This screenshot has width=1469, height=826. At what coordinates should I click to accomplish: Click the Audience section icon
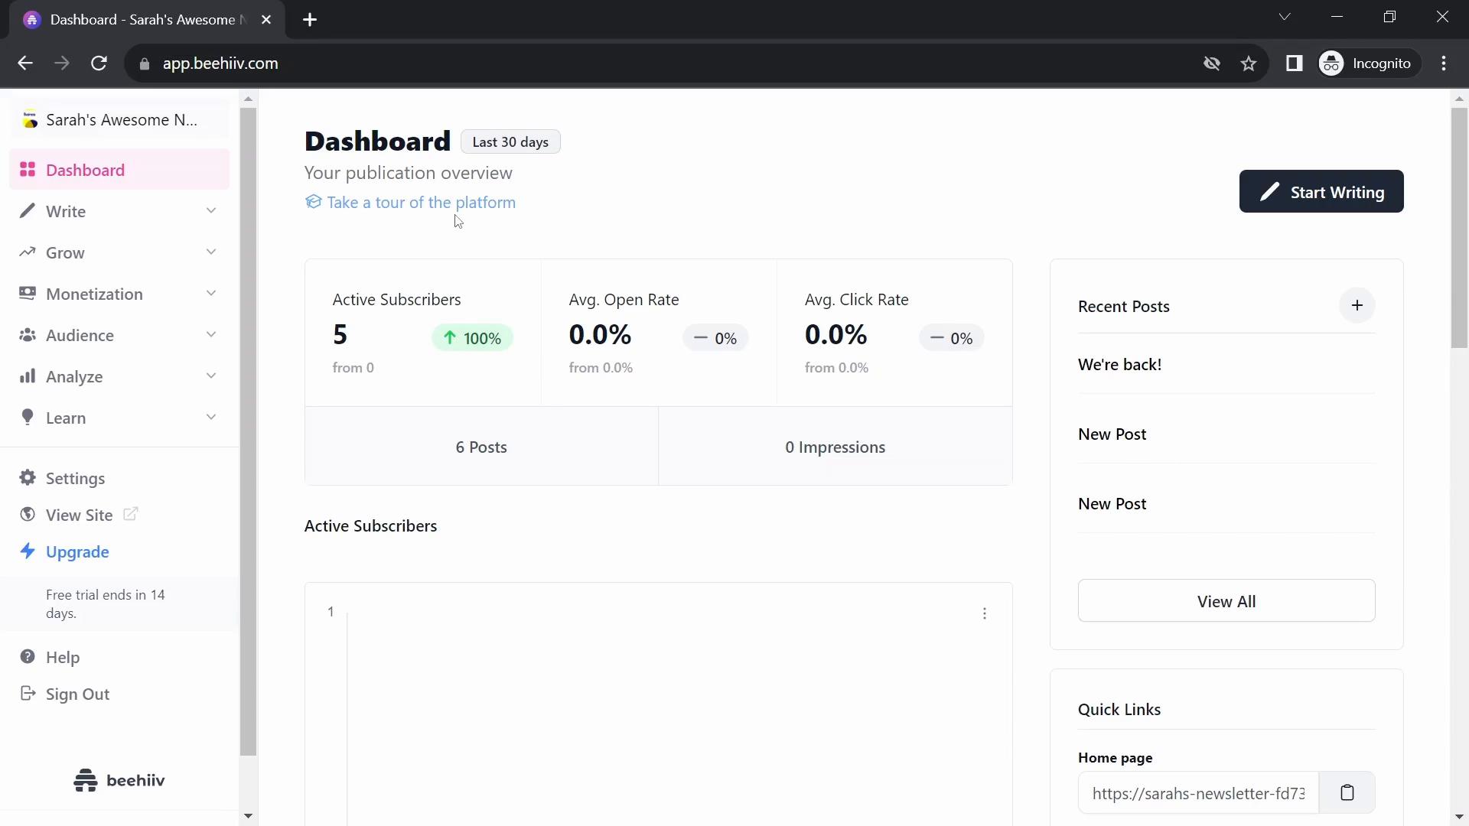[26, 335]
